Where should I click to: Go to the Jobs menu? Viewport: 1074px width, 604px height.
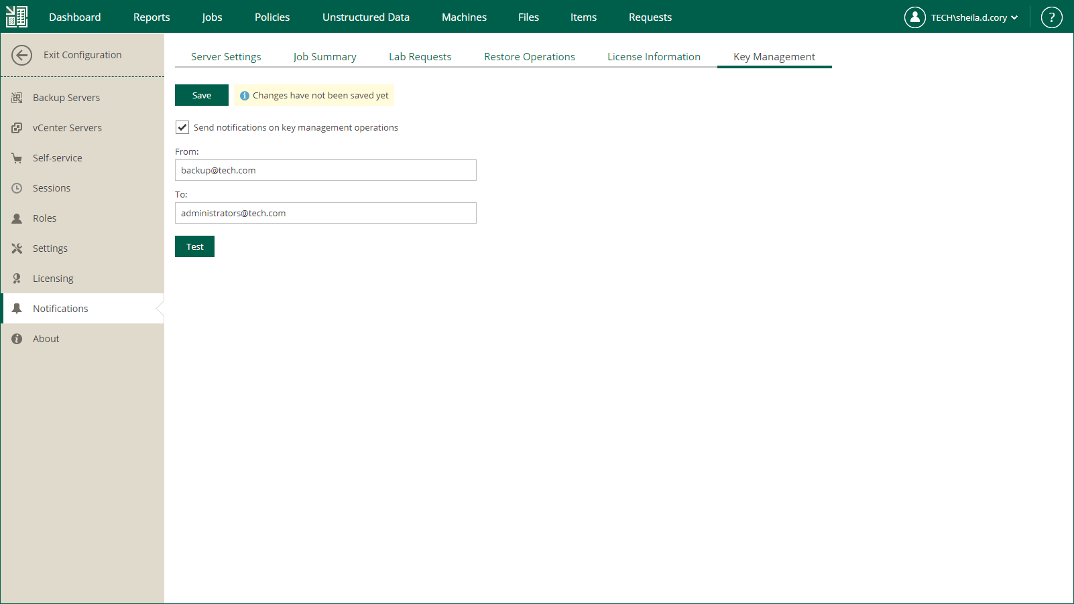tap(212, 17)
